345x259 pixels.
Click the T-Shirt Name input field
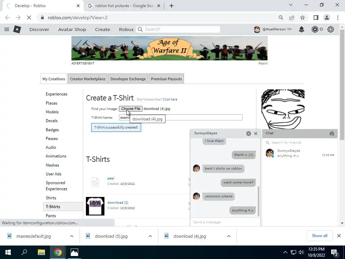click(x=181, y=117)
